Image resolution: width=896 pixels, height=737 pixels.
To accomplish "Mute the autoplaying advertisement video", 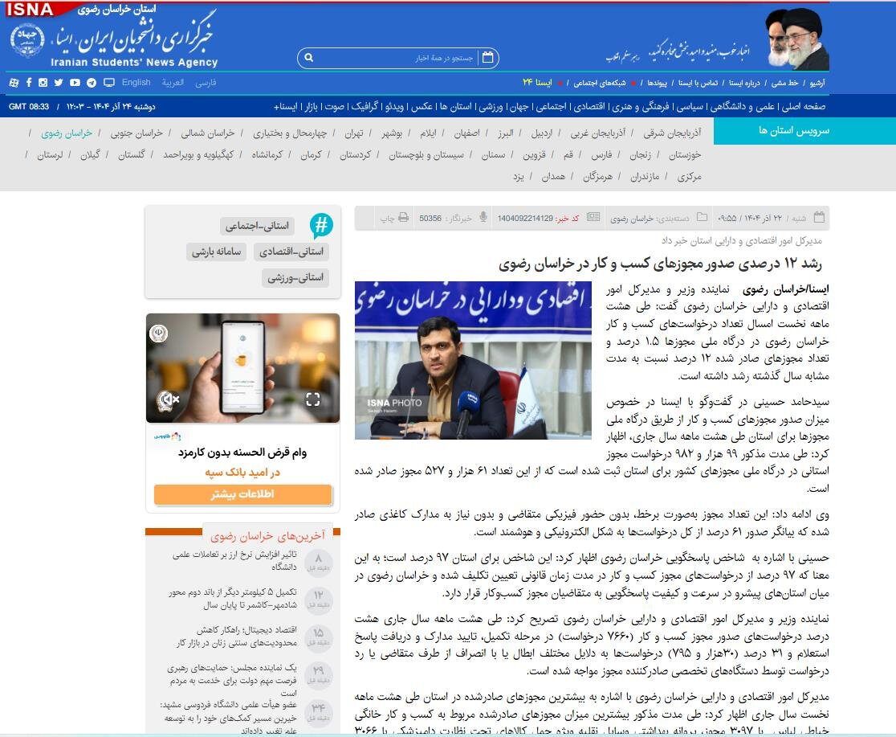I will click(x=168, y=398).
